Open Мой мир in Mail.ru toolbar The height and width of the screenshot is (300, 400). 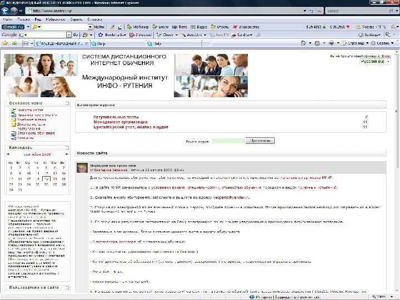pyautogui.click(x=138, y=27)
